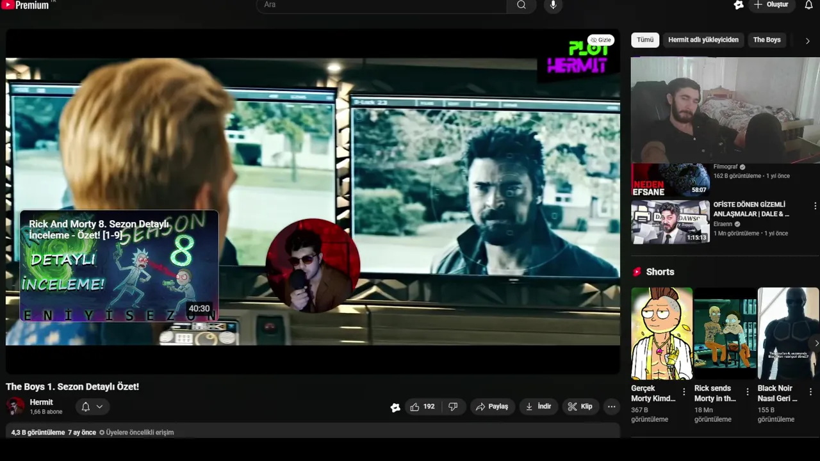Open options menu for OFİSTE DÖNEN video
This screenshot has width=820, height=461.
(x=815, y=206)
